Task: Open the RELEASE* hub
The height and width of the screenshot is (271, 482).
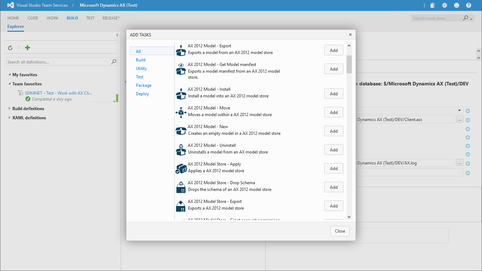Action: pyautogui.click(x=111, y=18)
